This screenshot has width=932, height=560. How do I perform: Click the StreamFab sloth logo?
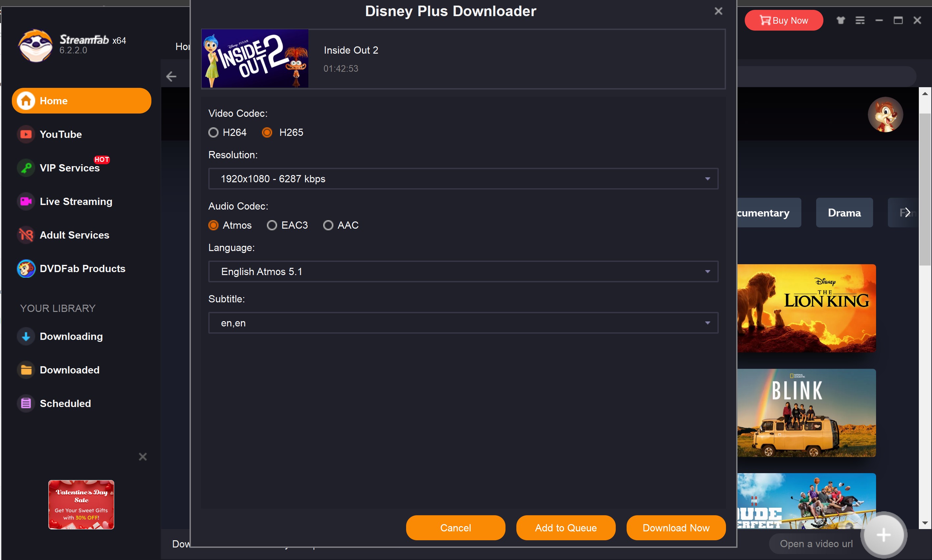(35, 46)
